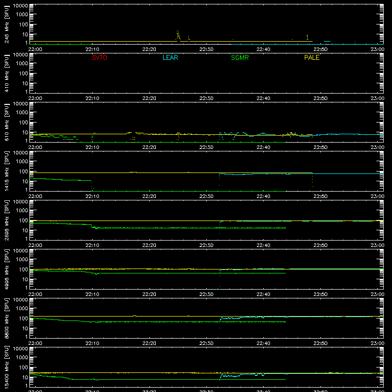Click 22:50 time label under 410 MHz panel

coord(320,98)
